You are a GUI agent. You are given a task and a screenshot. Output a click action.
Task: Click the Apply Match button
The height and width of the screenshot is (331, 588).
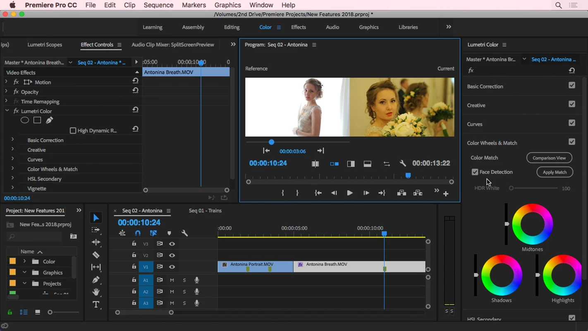555,172
